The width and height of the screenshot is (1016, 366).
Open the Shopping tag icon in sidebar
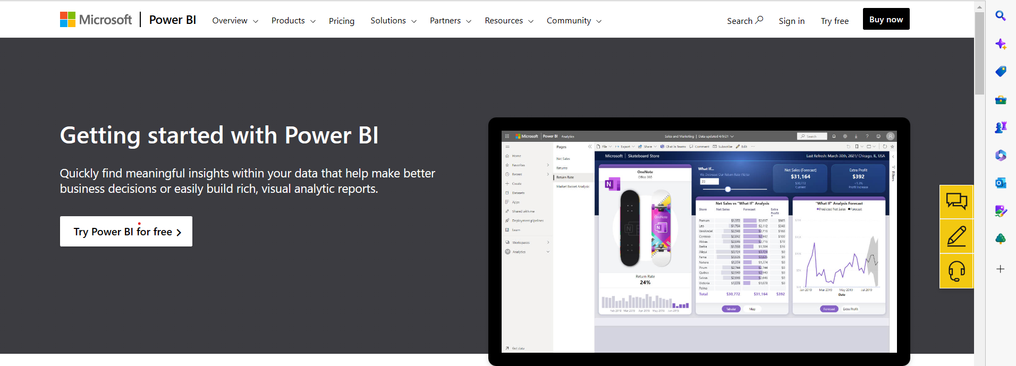[1001, 72]
